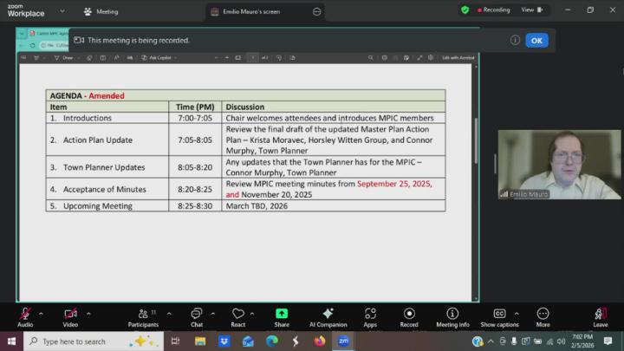624x351 pixels.
Task: Open the Apps panel
Action: pyautogui.click(x=370, y=314)
